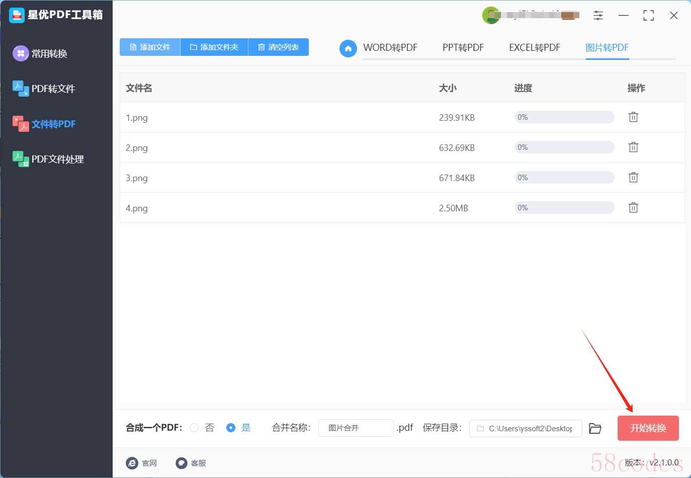
Task: Select the 1.png file name
Action: click(x=137, y=118)
